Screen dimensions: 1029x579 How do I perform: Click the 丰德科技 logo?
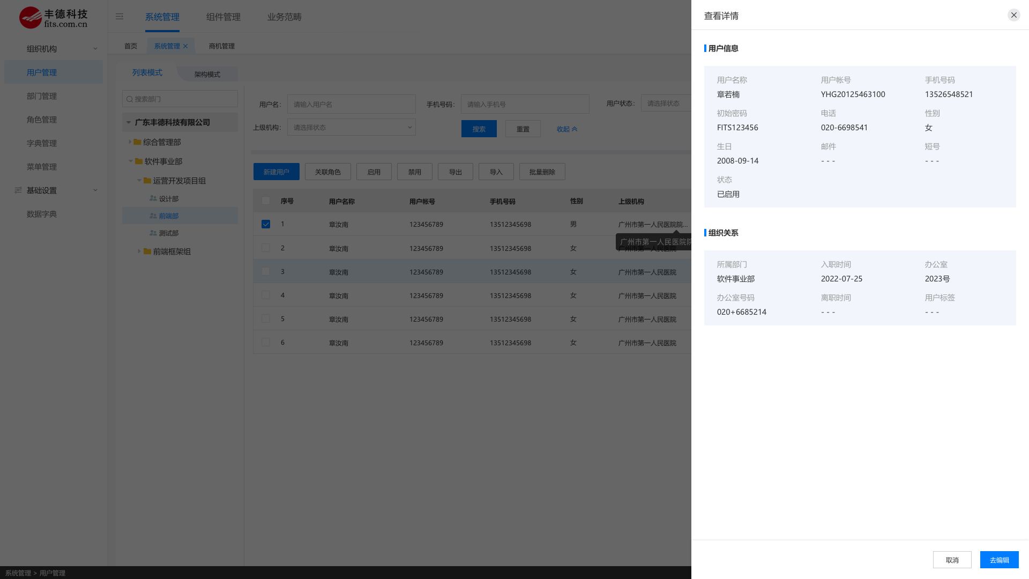pos(53,18)
